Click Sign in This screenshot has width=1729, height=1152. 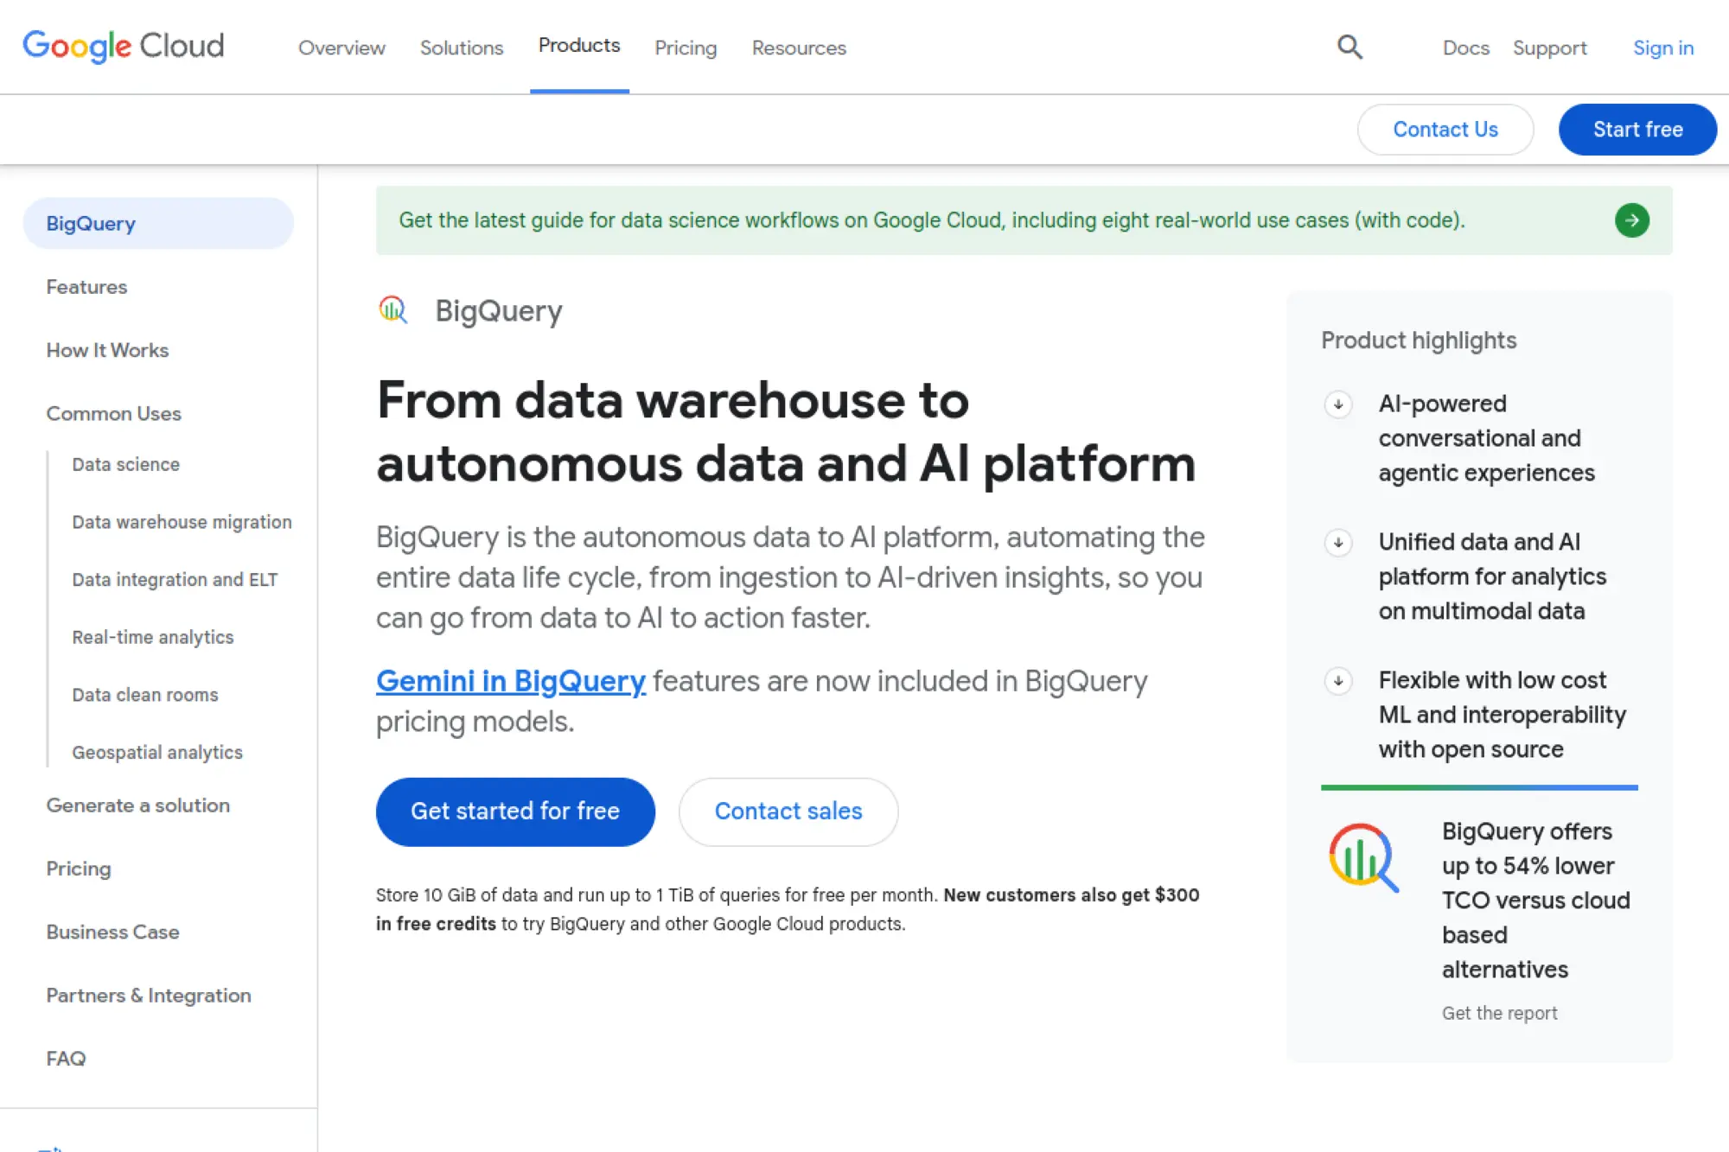[1662, 48]
